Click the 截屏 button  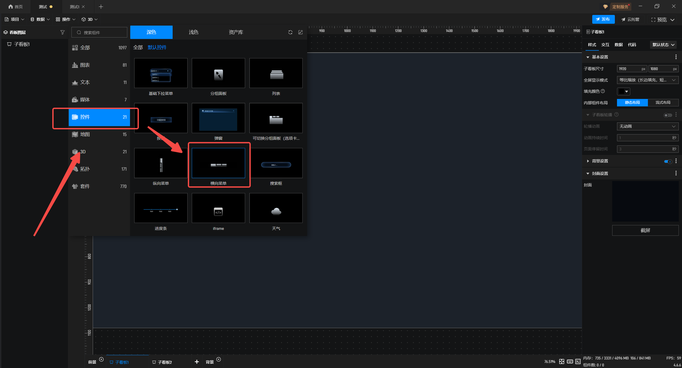point(645,230)
